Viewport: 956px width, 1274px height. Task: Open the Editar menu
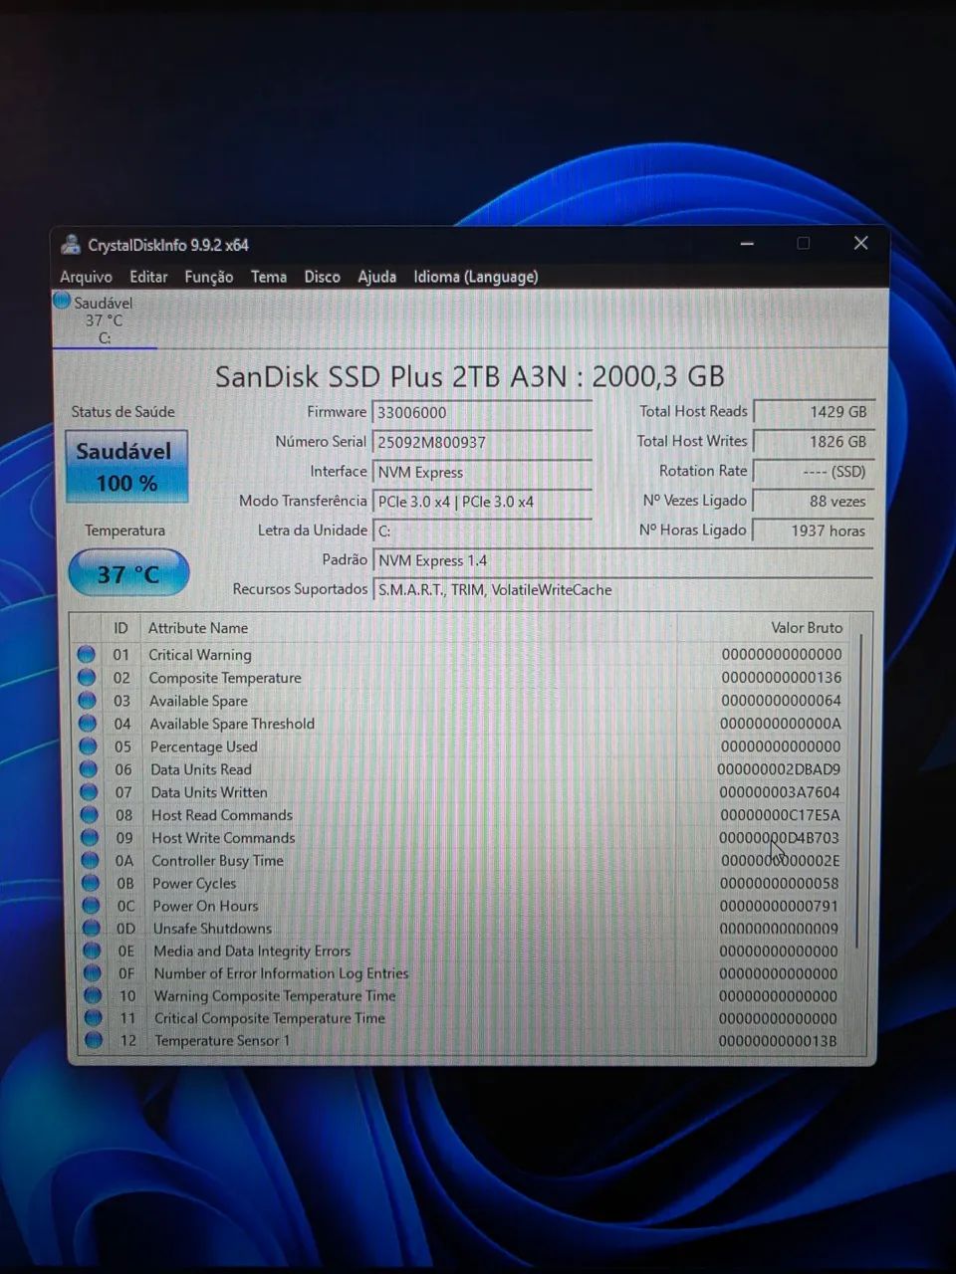(148, 277)
